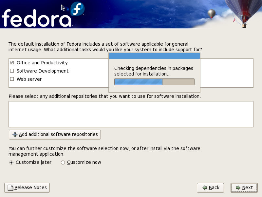Click inside the additional repositories list box
The width and height of the screenshot is (262, 197).
click(x=131, y=114)
